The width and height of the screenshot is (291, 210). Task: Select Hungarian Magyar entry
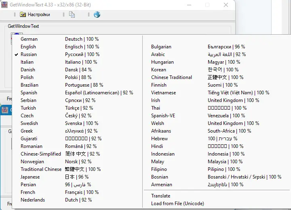coord(217,62)
